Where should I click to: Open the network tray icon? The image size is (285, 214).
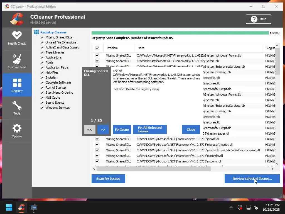[x=249, y=207]
